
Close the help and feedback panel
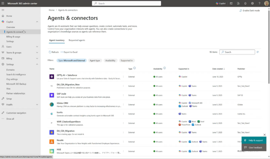[264, 135]
